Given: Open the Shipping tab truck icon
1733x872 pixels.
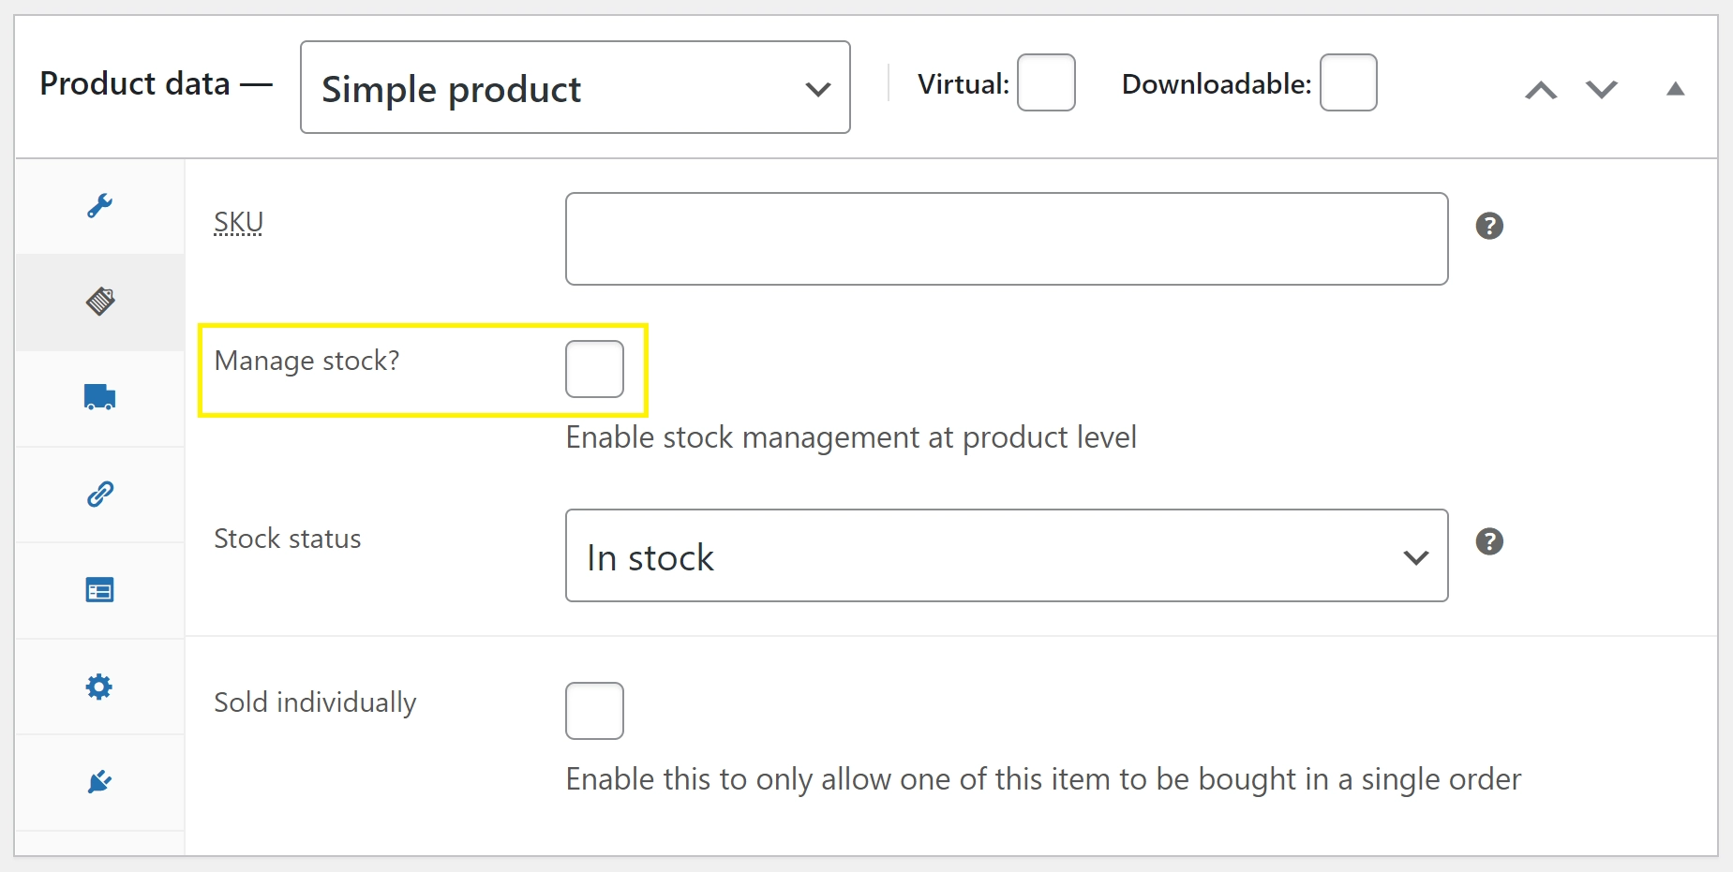Looking at the screenshot, I should tap(99, 397).
